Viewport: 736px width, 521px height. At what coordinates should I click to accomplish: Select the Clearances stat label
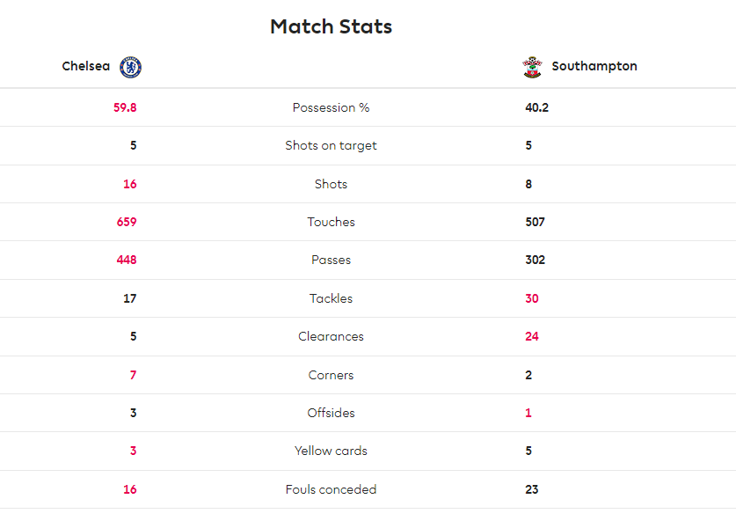point(331,336)
